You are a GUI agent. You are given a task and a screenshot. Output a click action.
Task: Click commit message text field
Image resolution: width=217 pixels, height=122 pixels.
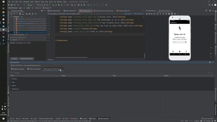[x=28, y=49]
